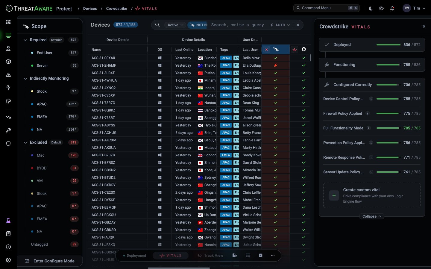
Task: Open the Users icon in sidebar
Action: point(8,48)
